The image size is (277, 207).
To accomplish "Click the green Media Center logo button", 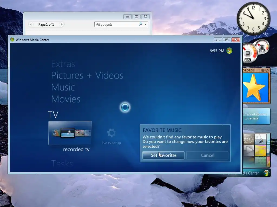I will coord(229,51).
